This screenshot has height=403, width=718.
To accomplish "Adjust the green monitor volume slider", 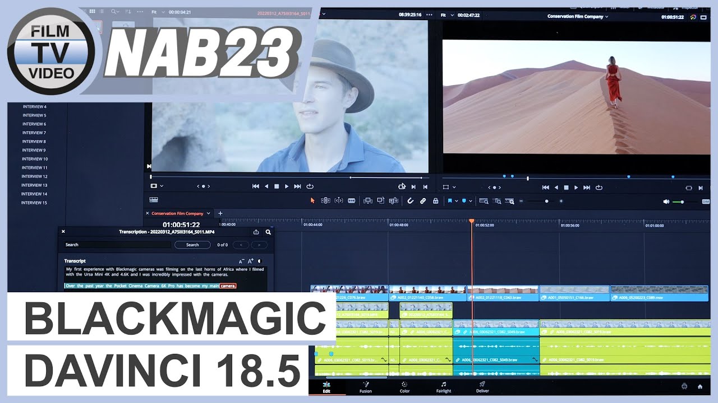I will coord(682,201).
